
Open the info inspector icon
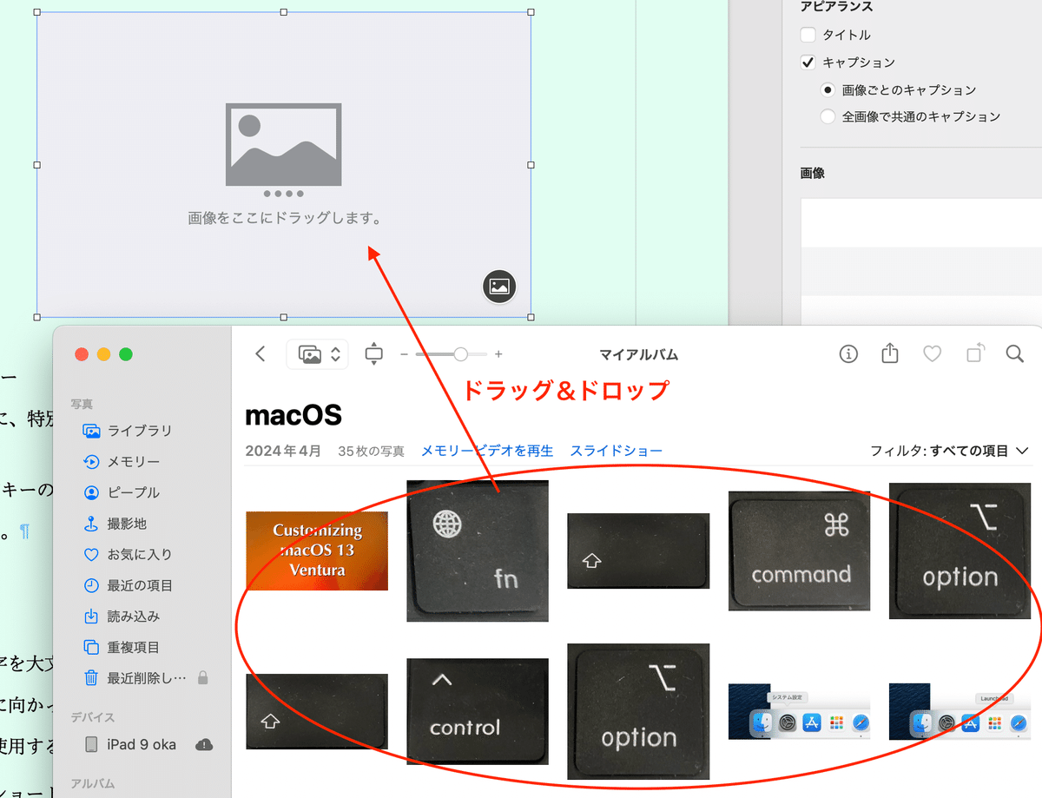tap(848, 353)
